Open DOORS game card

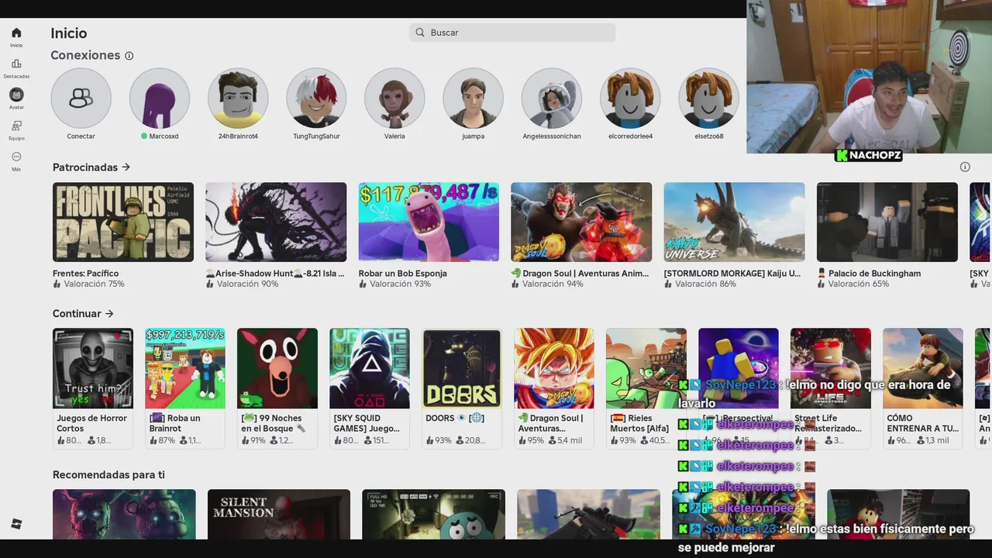pos(462,387)
